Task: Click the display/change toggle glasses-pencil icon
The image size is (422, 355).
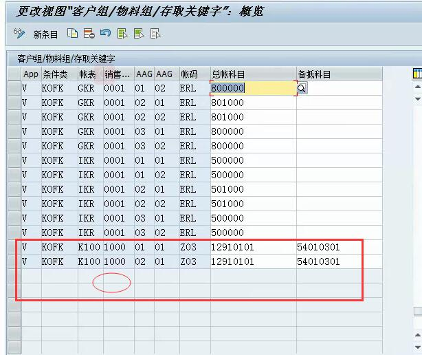Action: (x=19, y=34)
